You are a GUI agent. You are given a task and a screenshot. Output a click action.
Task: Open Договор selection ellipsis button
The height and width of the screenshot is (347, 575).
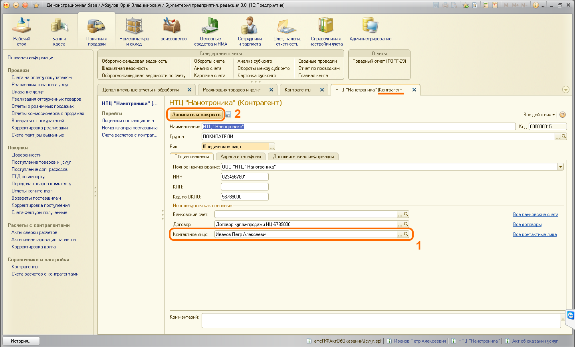[400, 224]
